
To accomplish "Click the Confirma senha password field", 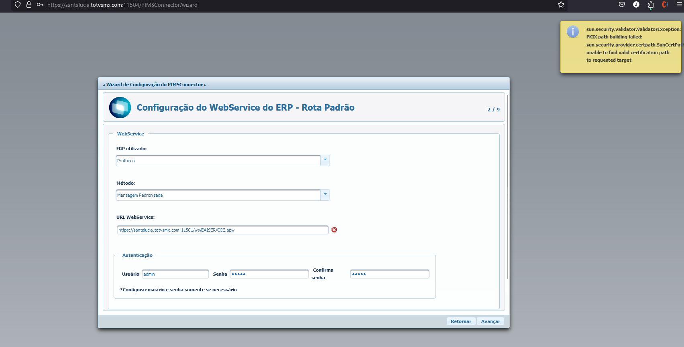I will 390,274.
